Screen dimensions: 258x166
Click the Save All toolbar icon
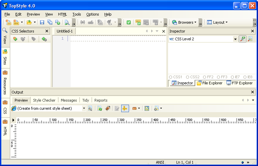pyautogui.click(x=50, y=22)
